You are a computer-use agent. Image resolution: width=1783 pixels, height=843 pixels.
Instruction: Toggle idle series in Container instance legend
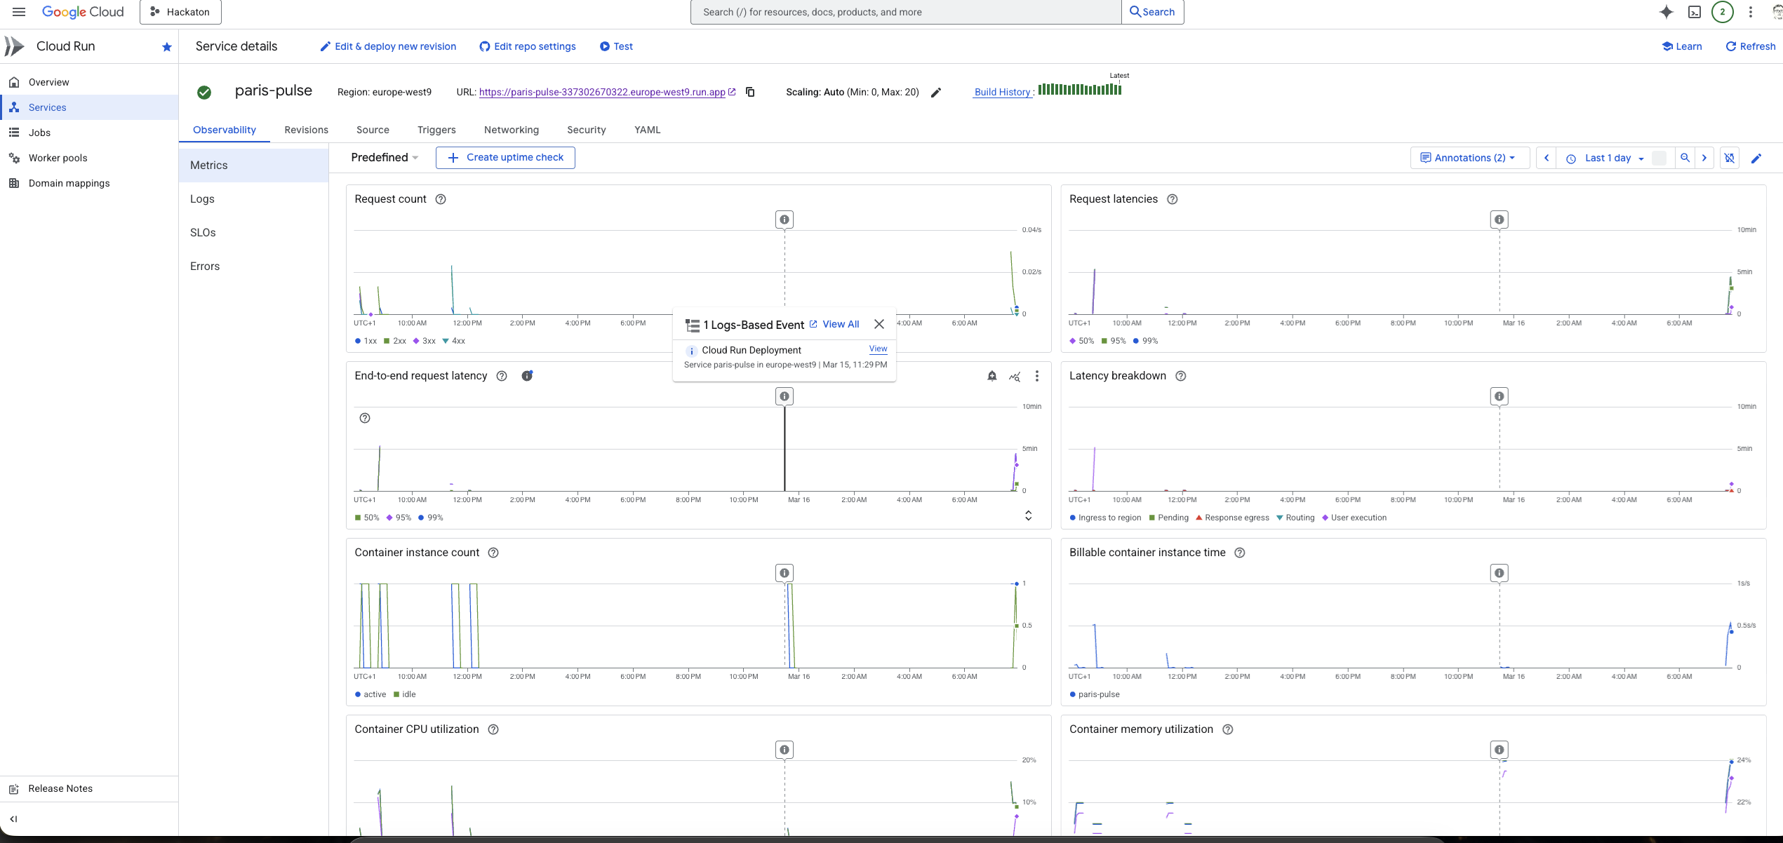click(405, 694)
